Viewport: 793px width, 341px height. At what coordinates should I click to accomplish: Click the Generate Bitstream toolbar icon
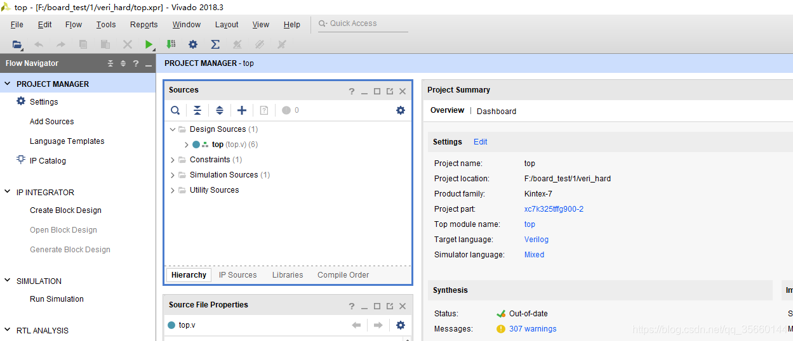[171, 44]
